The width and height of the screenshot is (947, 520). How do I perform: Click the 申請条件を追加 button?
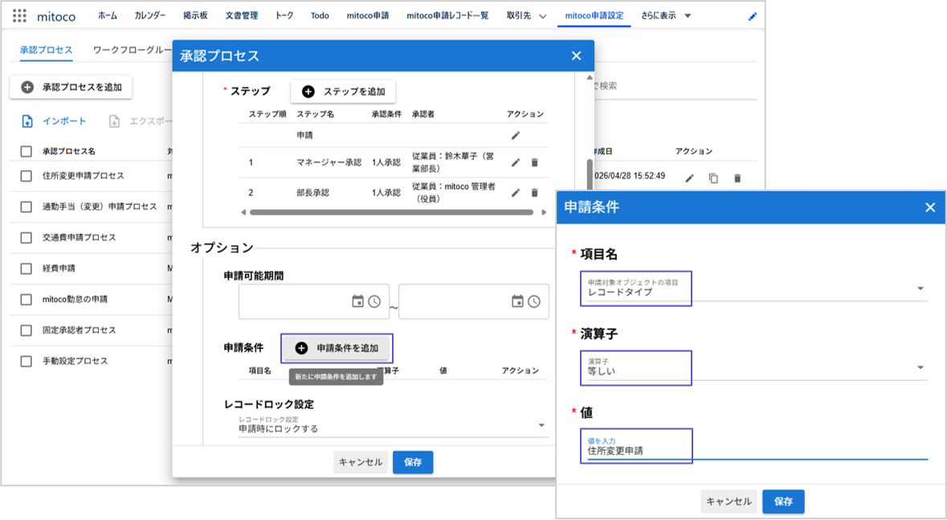tap(337, 348)
